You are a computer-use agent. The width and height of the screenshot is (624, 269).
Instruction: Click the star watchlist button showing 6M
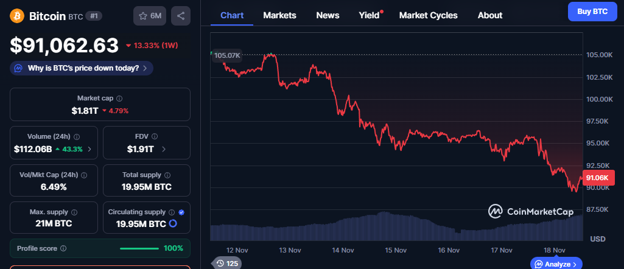pyautogui.click(x=149, y=16)
